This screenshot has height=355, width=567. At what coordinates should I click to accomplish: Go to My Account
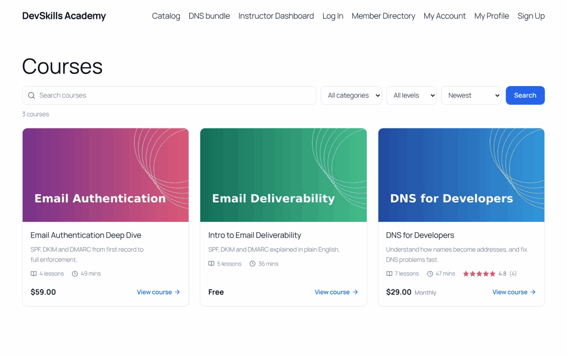coord(445,16)
